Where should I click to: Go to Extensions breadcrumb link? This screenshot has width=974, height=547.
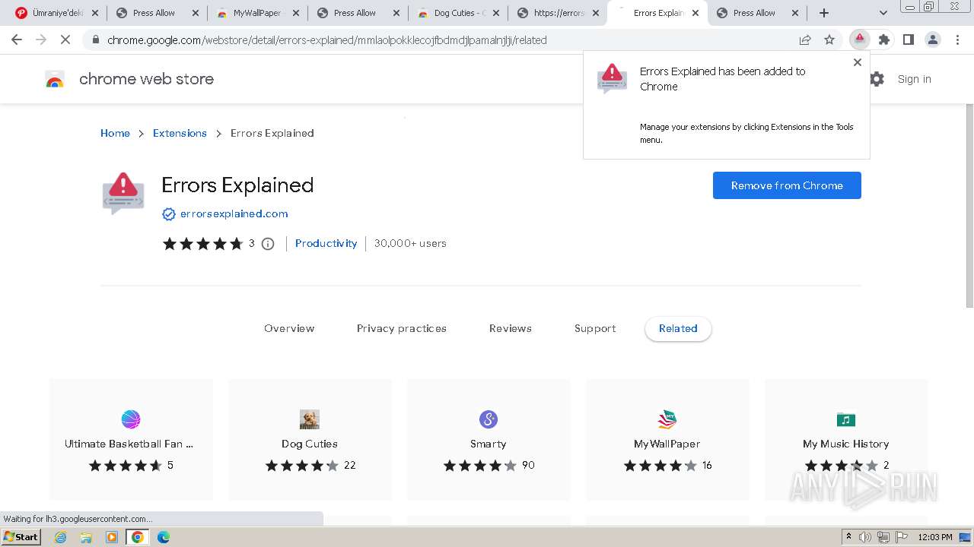[x=180, y=133]
